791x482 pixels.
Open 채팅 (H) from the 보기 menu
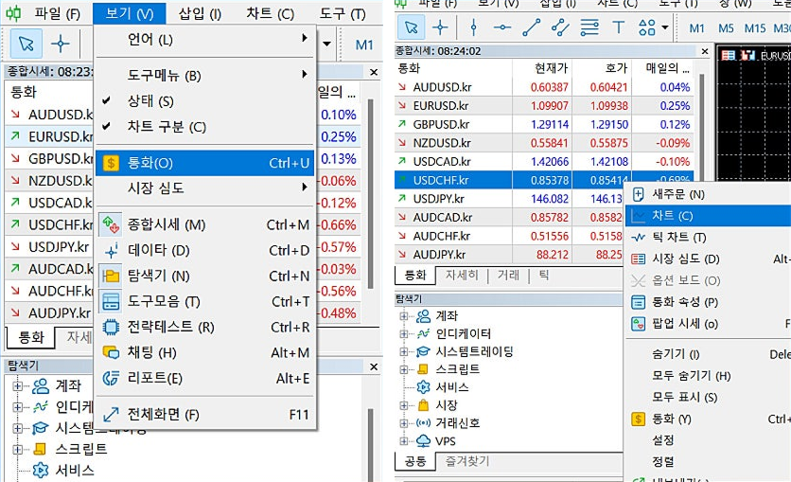pyautogui.click(x=204, y=352)
